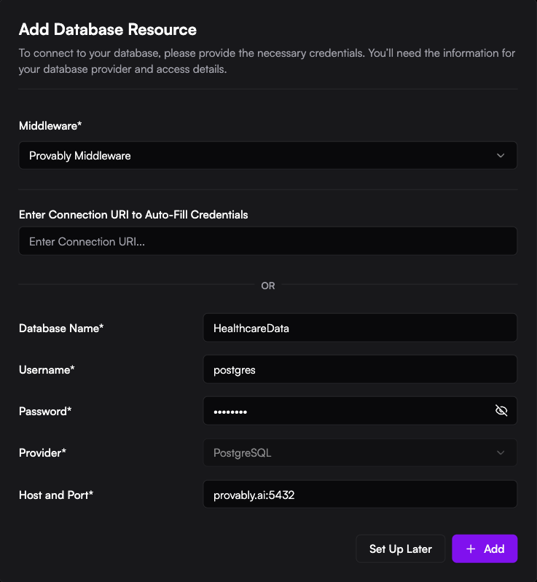This screenshot has width=537, height=582.
Task: Click the HealthcareData database name field
Action: [359, 328]
